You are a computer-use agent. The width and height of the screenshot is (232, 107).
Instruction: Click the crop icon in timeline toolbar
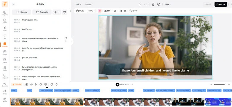click(41, 85)
